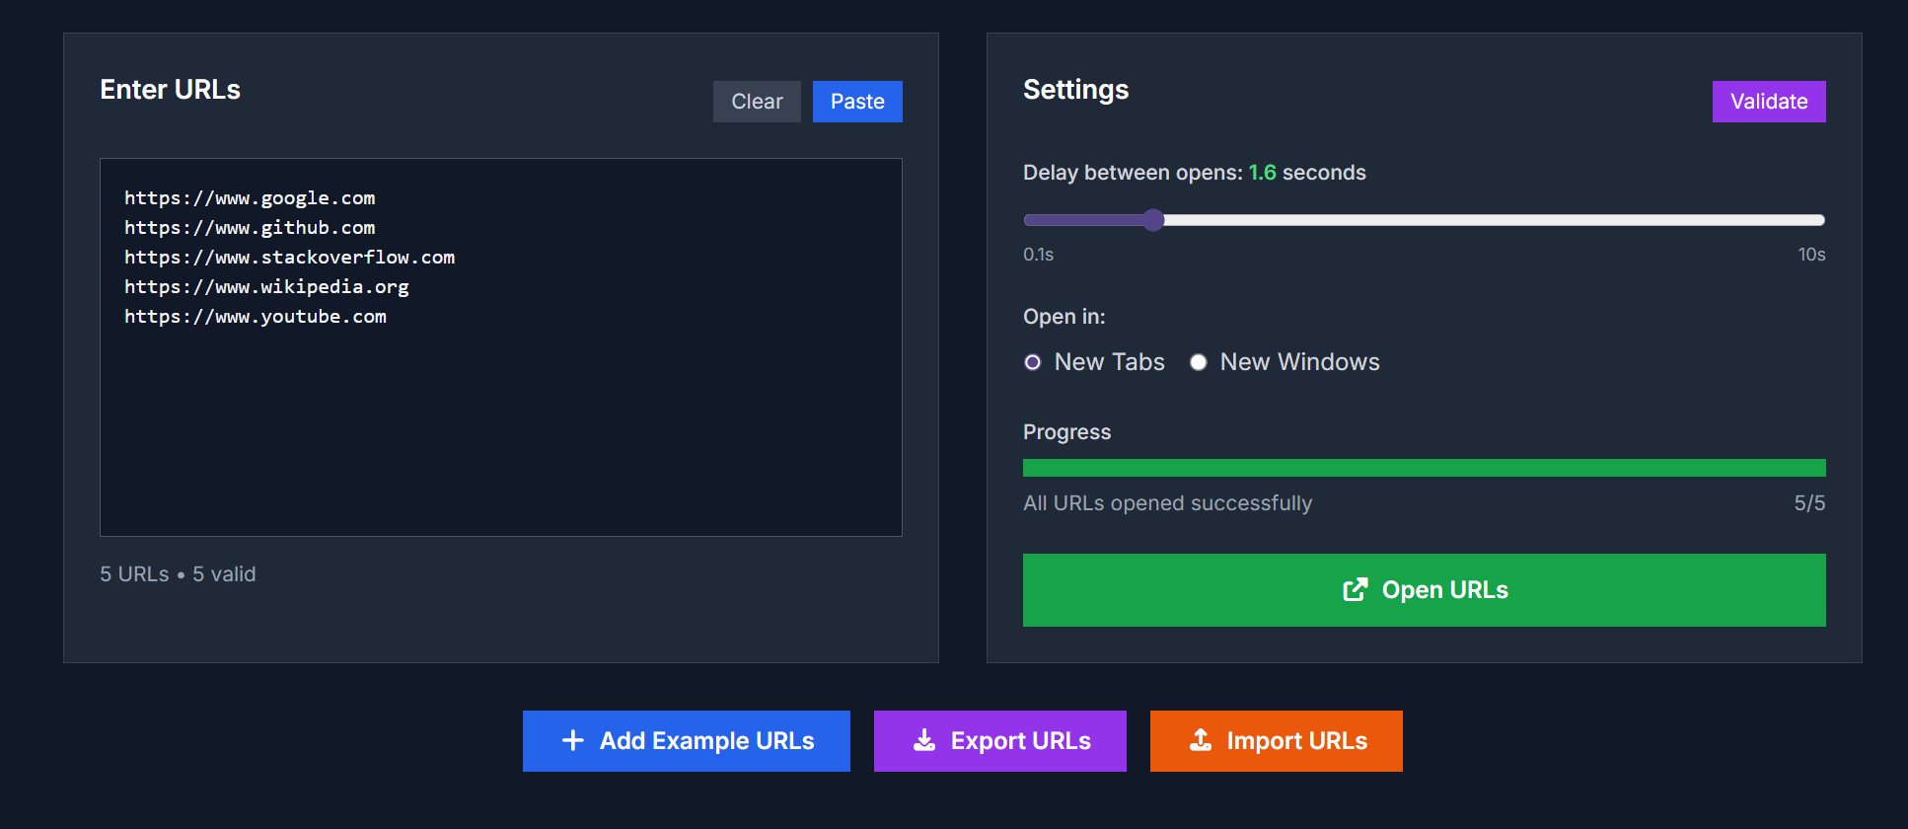1908x829 pixels.
Task: Click the green progress bar
Action: pos(1424,468)
